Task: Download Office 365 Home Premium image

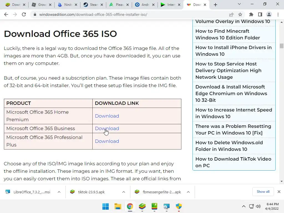Action: tap(107, 116)
